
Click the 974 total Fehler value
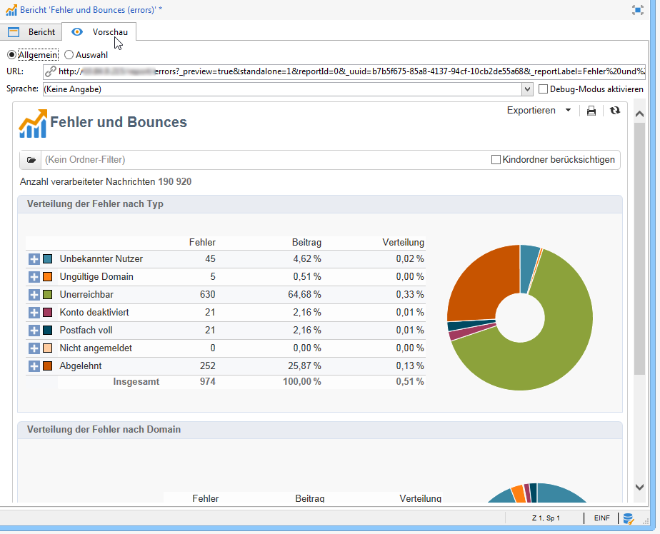click(208, 382)
